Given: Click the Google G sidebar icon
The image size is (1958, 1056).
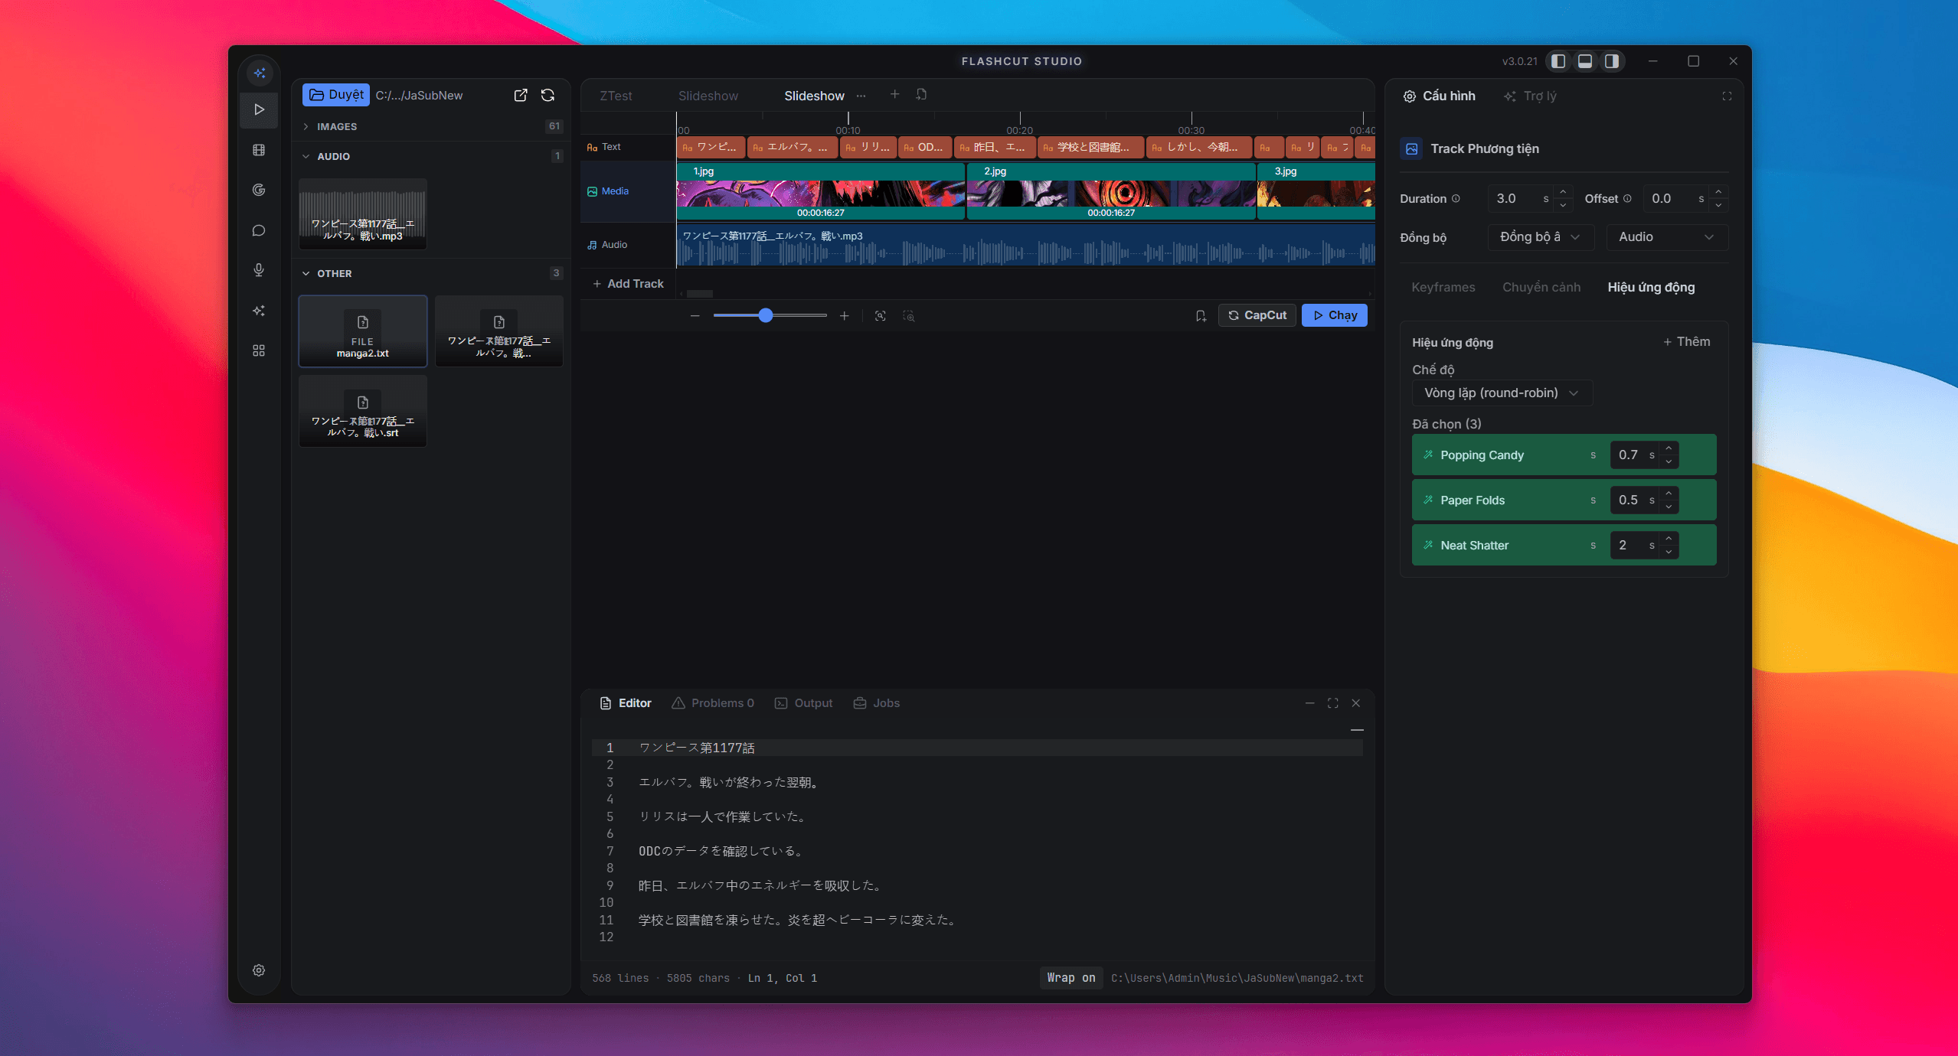Looking at the screenshot, I should pyautogui.click(x=260, y=190).
